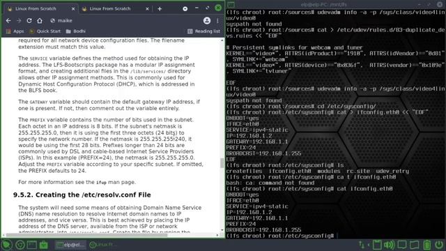
Task: Open the power menu in the tray
Action: pyautogui.click(x=439, y=245)
